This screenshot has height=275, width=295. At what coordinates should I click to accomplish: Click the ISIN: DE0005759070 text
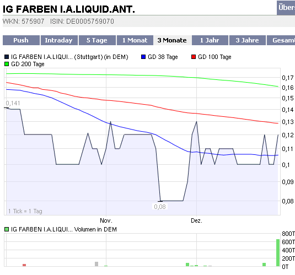82,21
